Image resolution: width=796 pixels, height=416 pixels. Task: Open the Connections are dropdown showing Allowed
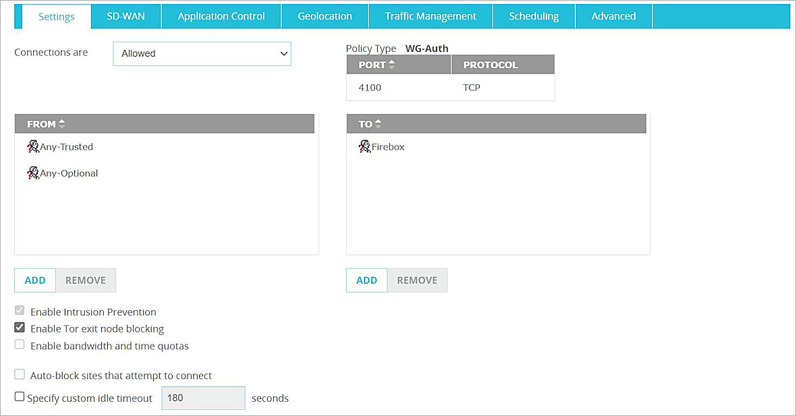[202, 53]
